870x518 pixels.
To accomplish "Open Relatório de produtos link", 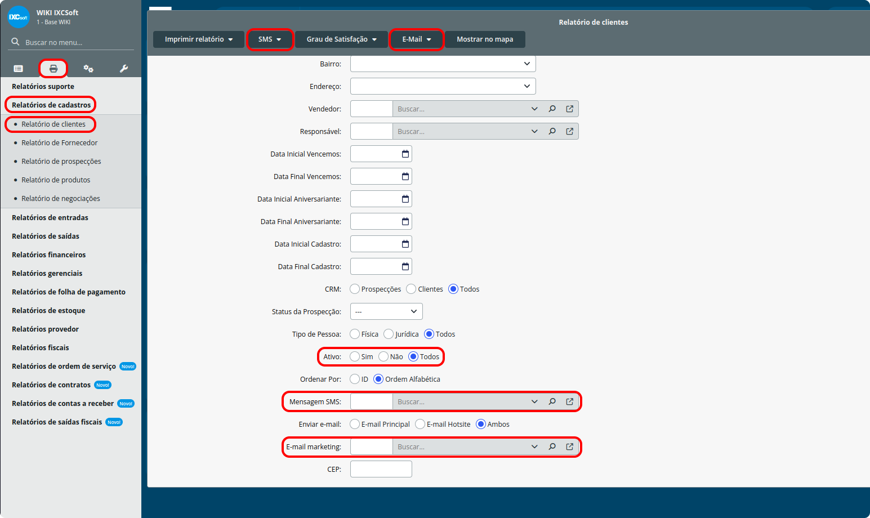I will 56,180.
